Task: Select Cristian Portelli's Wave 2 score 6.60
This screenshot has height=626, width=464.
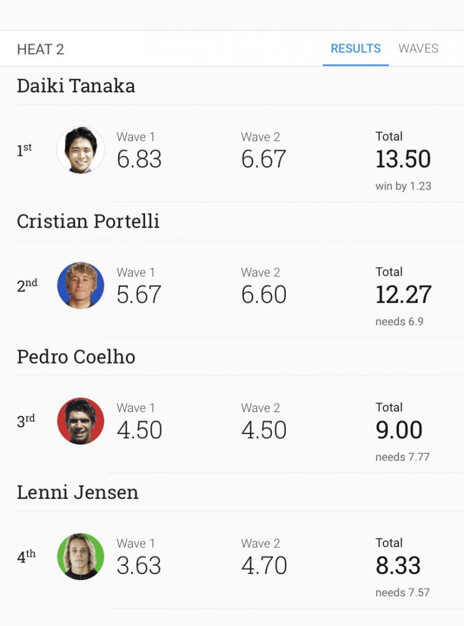Action: coord(264,295)
